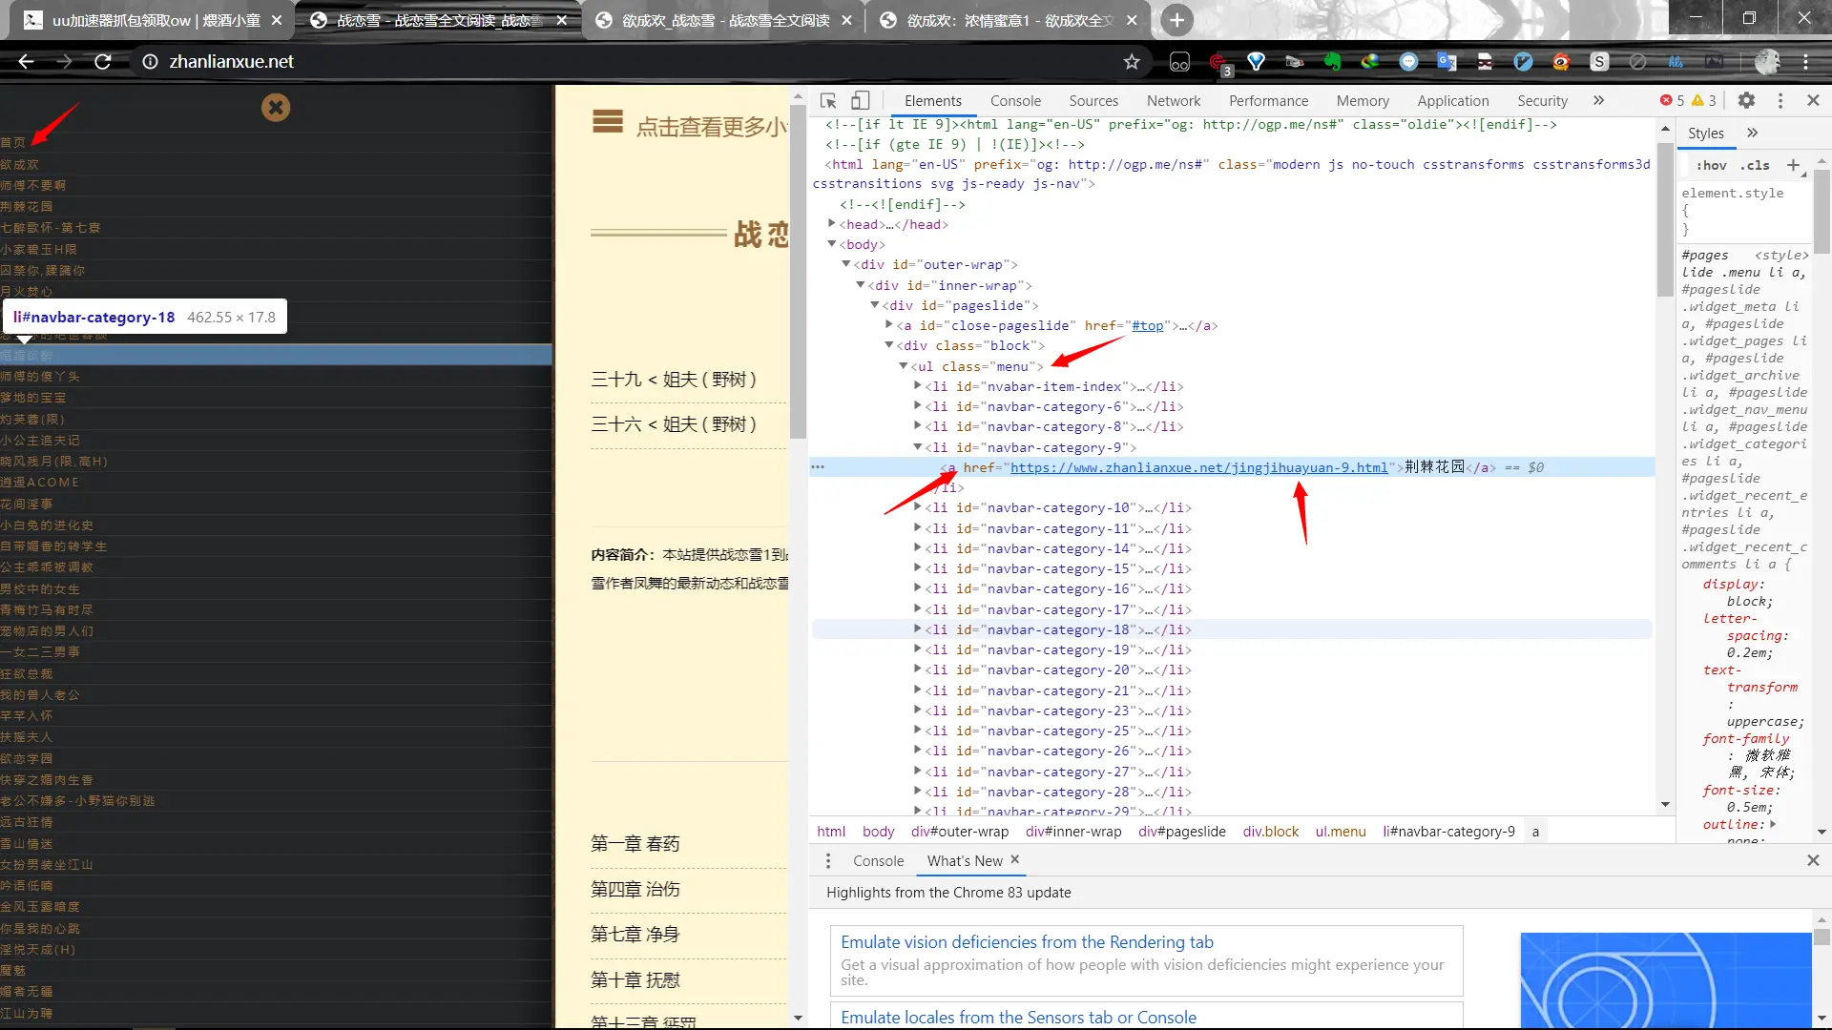
Task: Toggle the device emulation toolbar
Action: pos(860,100)
